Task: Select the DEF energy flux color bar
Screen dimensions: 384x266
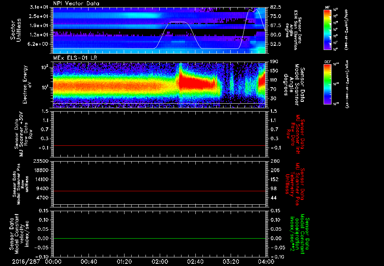Action: (328, 84)
